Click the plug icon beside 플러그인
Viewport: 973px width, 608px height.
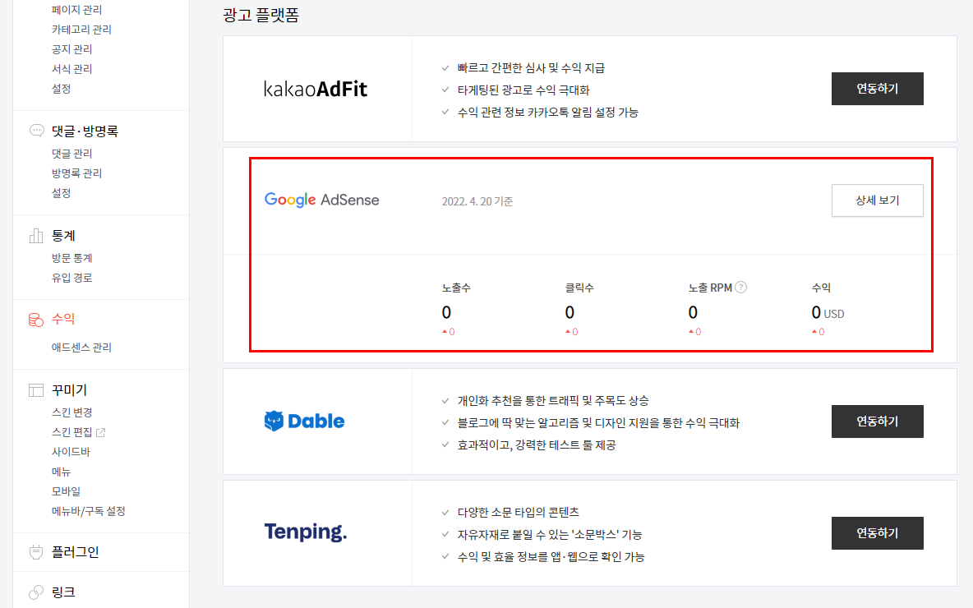coord(36,551)
